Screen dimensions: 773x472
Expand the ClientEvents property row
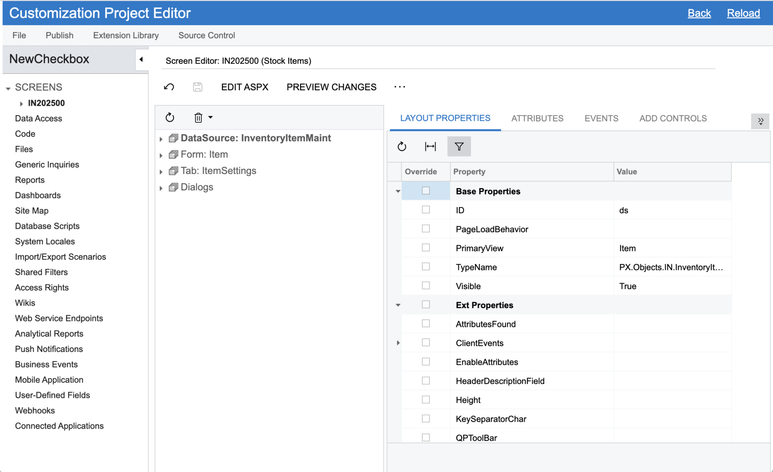pyautogui.click(x=398, y=342)
